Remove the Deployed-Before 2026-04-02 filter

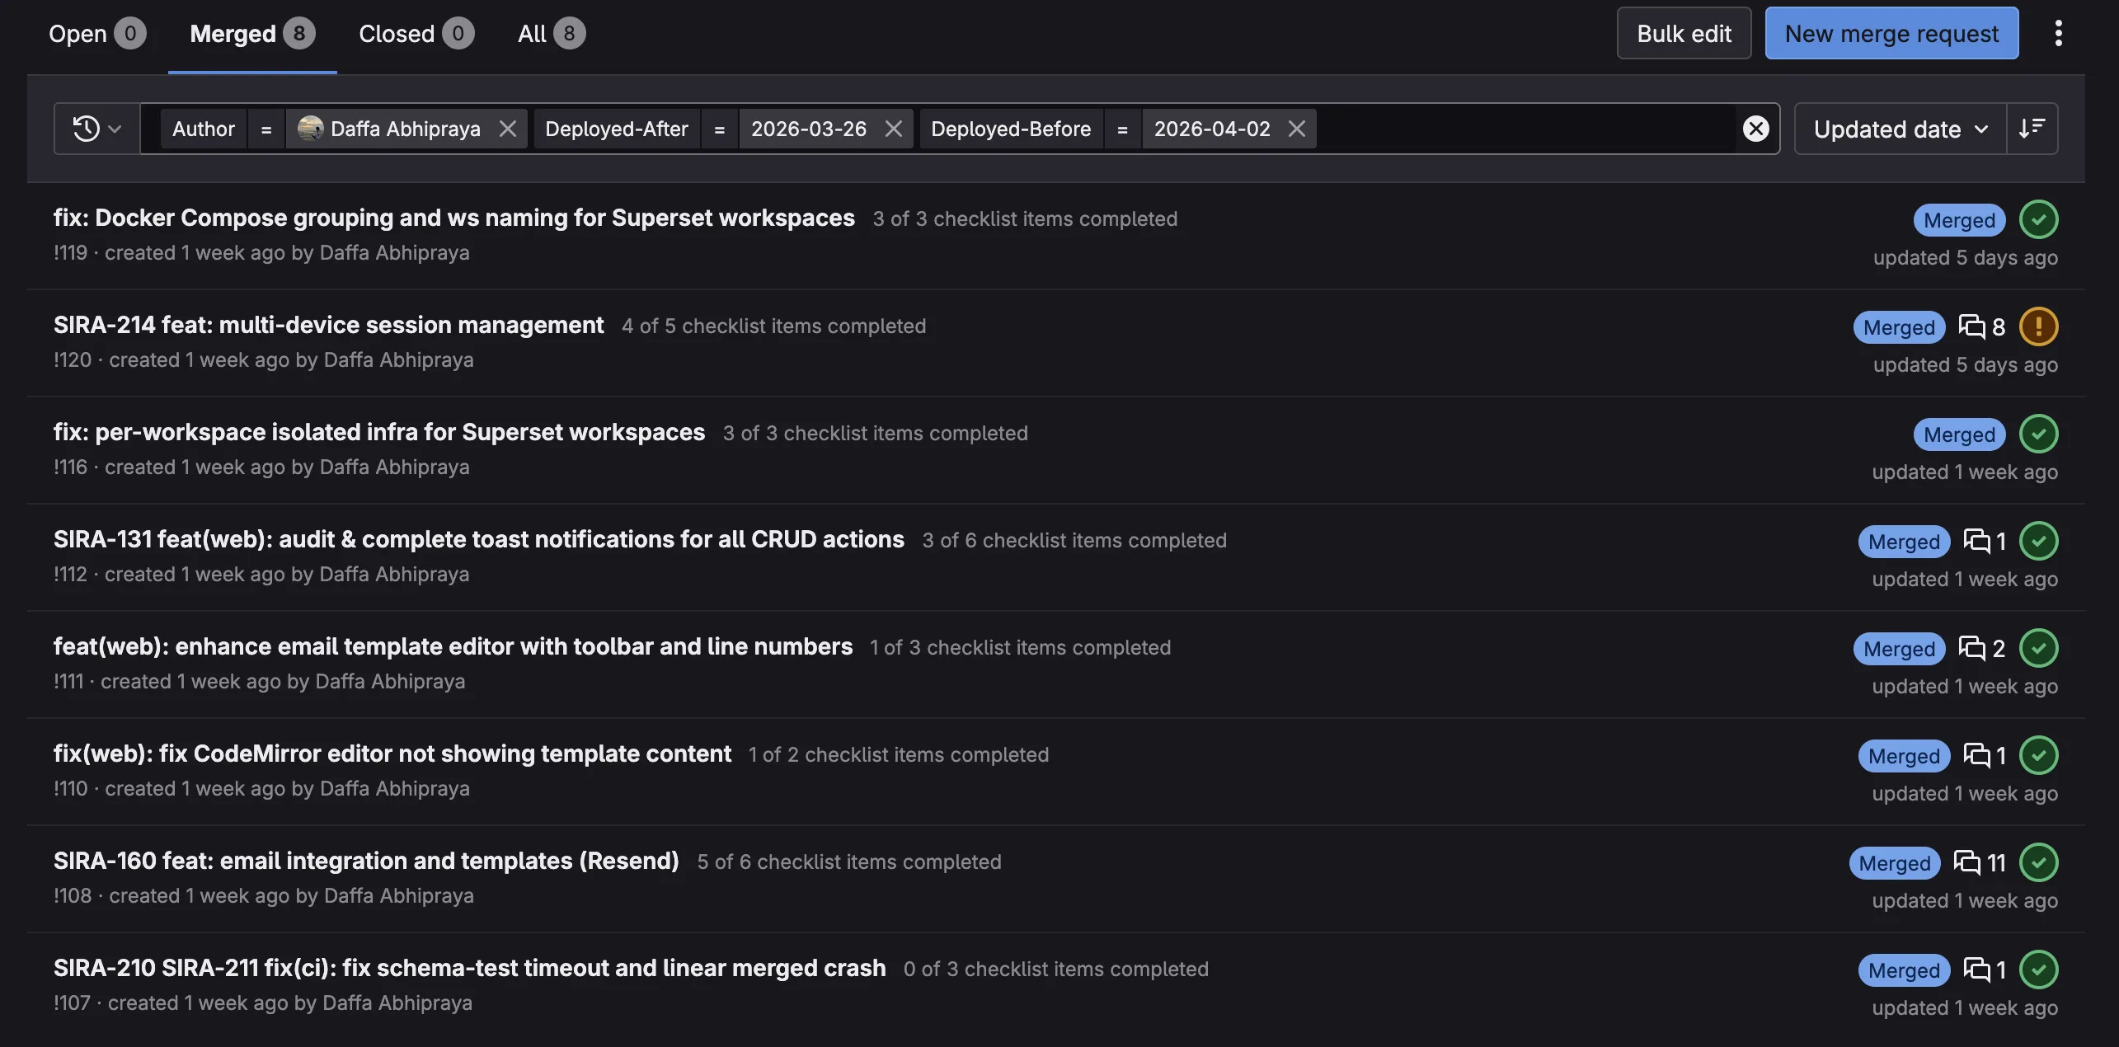1296,129
